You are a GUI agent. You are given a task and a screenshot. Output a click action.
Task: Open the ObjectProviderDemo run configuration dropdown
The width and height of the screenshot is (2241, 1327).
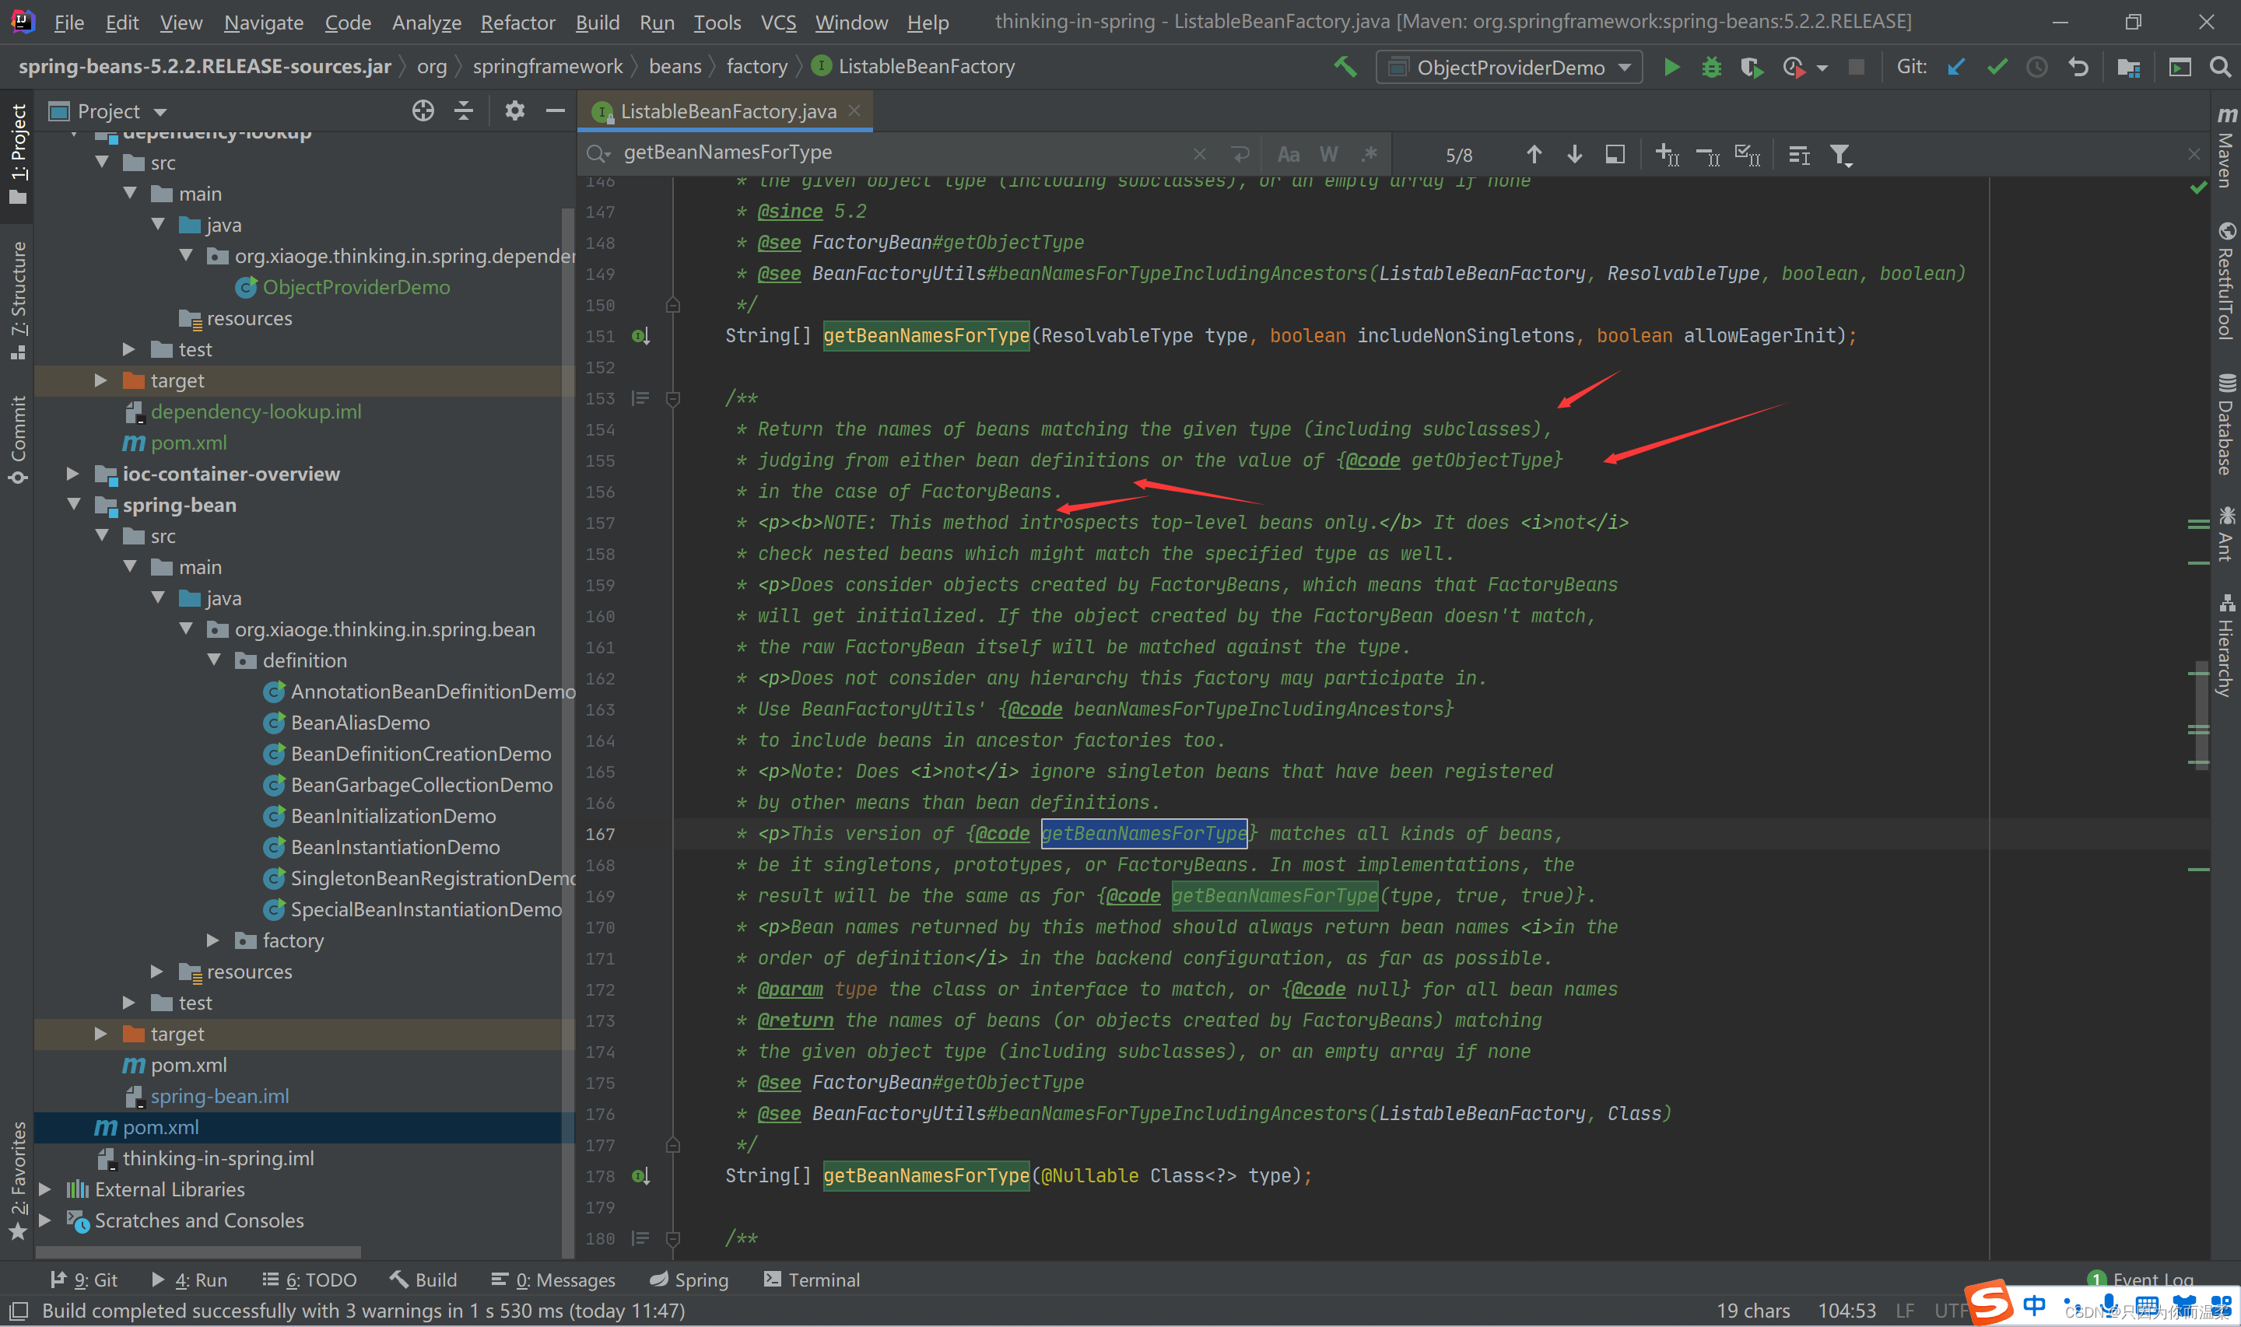click(1509, 67)
